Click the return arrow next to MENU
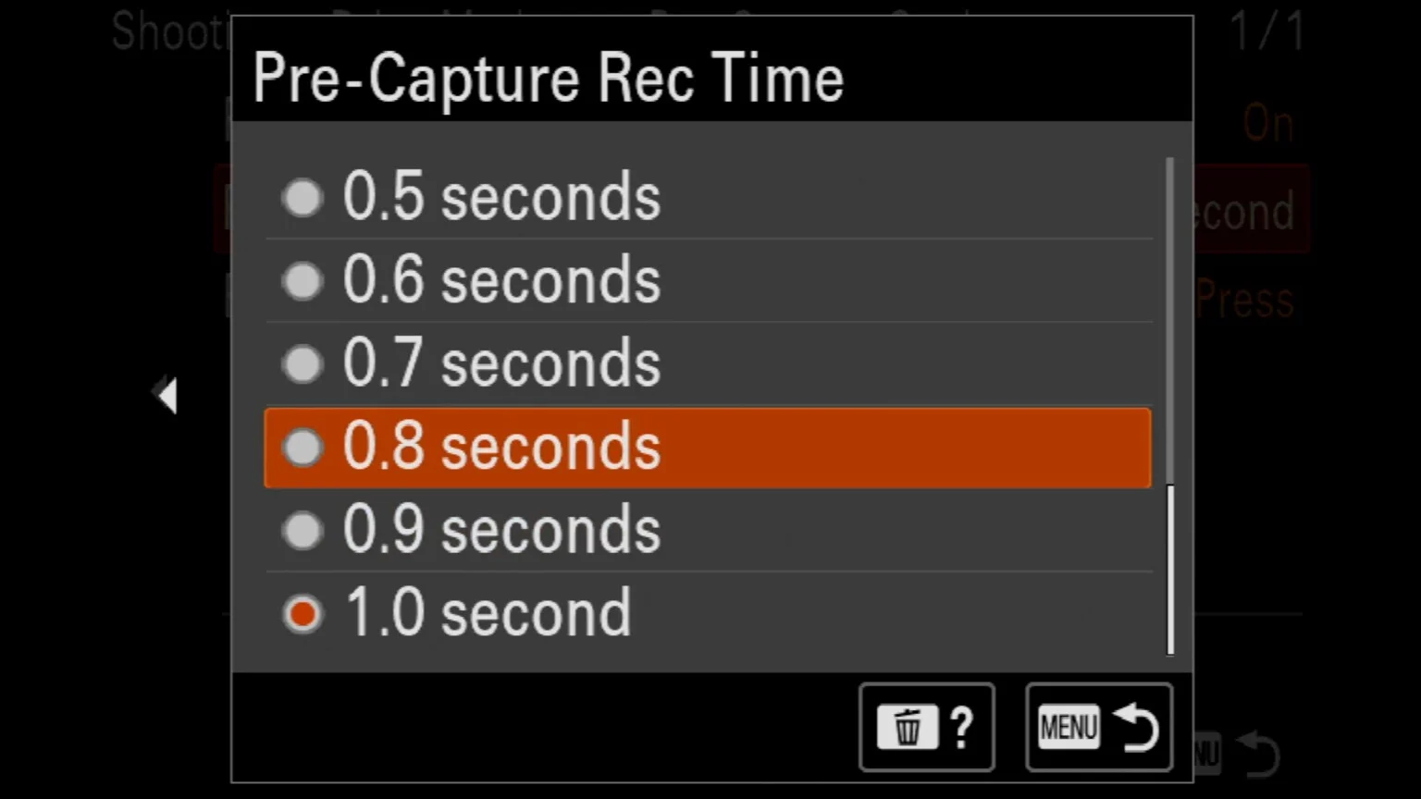The image size is (1421, 799). [1136, 728]
